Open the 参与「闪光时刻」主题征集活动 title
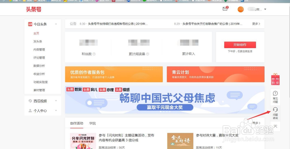 [x=126, y=138]
